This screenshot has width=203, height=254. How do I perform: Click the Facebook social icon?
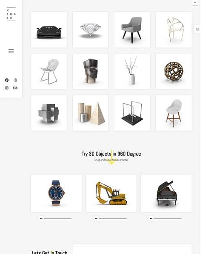point(7,80)
